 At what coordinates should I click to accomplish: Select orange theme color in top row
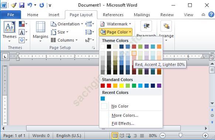159,47
